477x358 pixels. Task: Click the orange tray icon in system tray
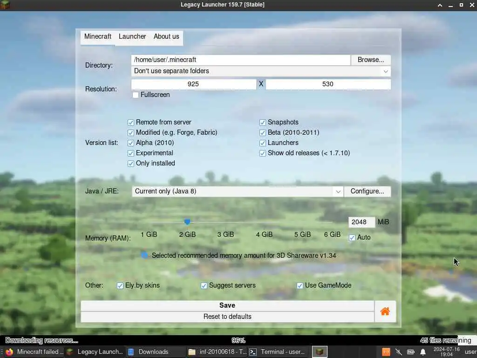(x=386, y=352)
